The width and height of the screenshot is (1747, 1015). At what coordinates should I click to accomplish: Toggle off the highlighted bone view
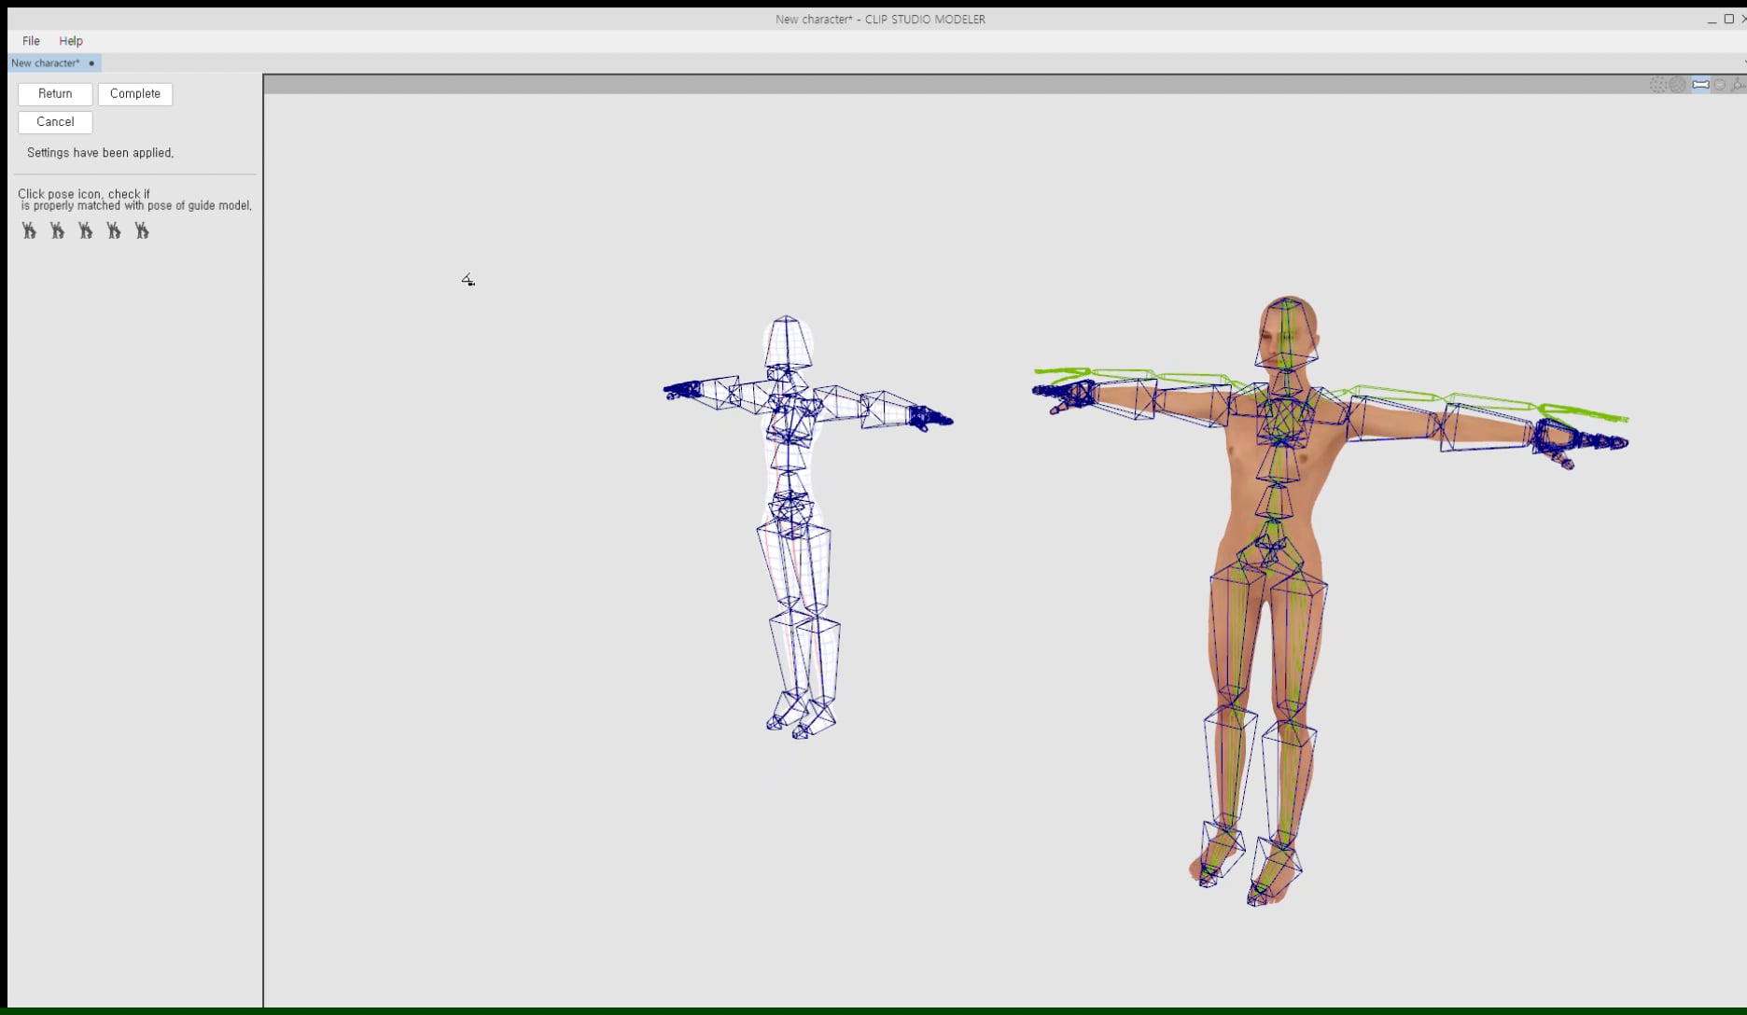pos(1701,84)
